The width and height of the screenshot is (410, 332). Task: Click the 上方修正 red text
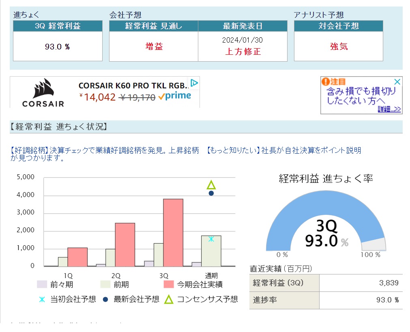coord(243,52)
